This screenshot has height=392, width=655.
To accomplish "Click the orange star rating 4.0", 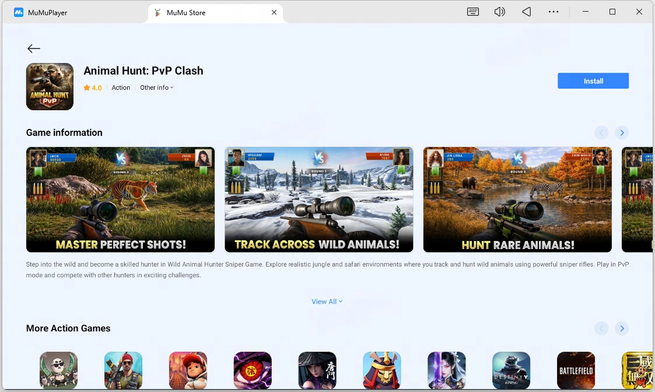I will tap(93, 87).
